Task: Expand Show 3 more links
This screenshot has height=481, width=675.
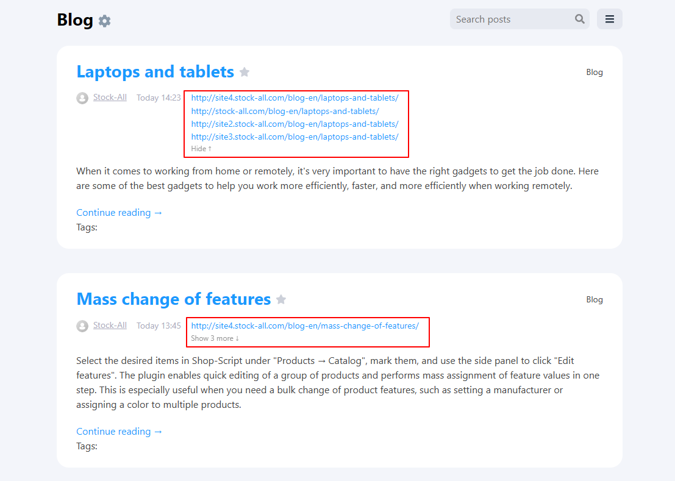Action: pos(214,338)
